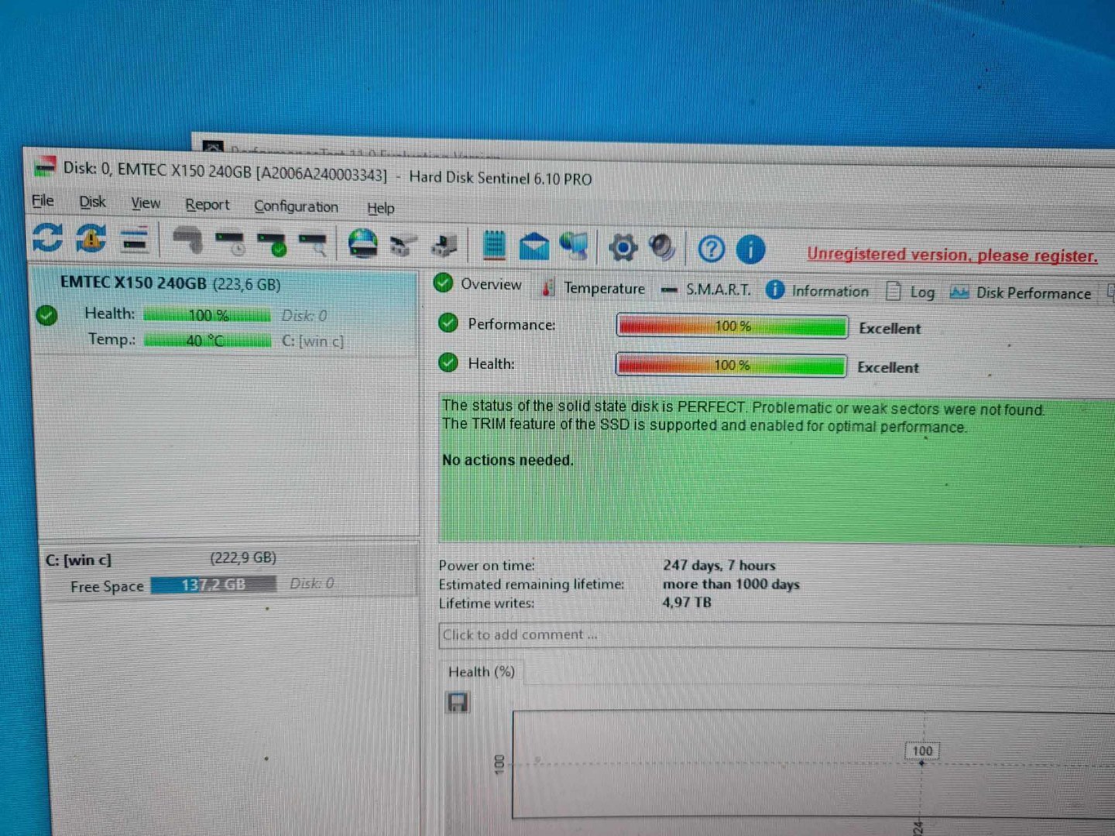
Task: Click the overview Health 100 % bar
Action: (x=731, y=365)
